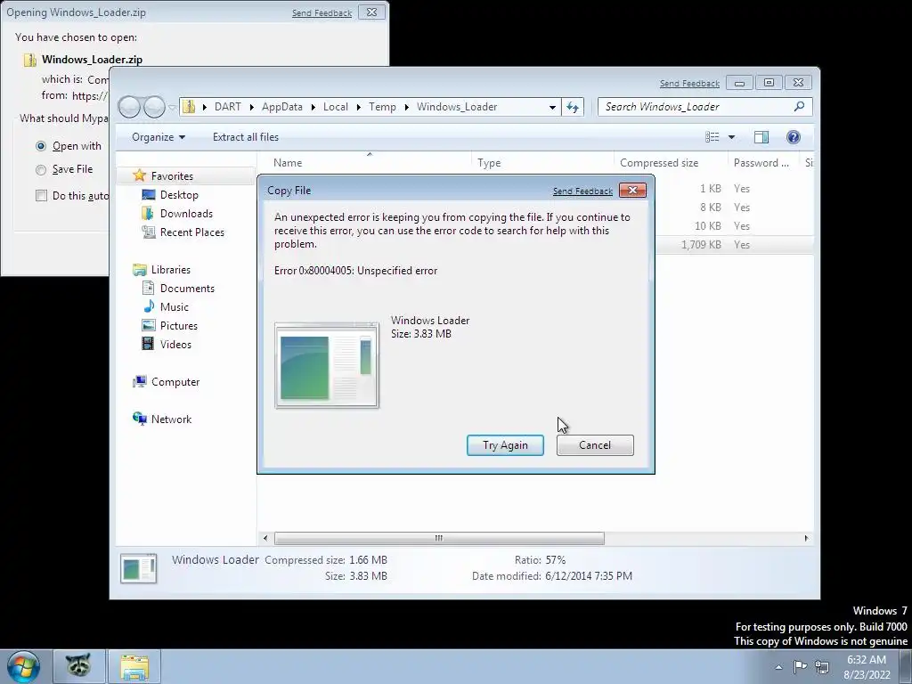This screenshot has width=912, height=684.
Task: Click the refresh button beside address bar
Action: [573, 107]
